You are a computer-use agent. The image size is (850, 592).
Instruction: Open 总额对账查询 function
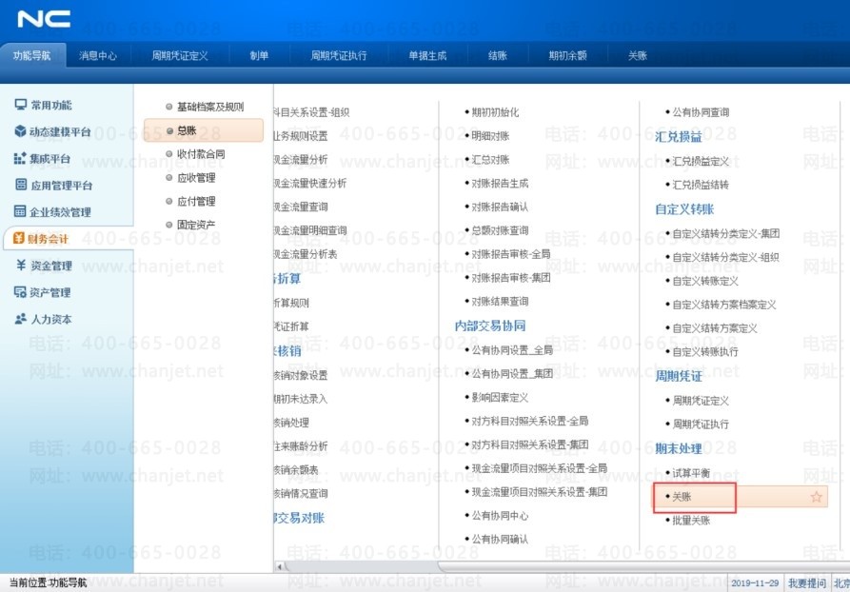tap(500, 230)
